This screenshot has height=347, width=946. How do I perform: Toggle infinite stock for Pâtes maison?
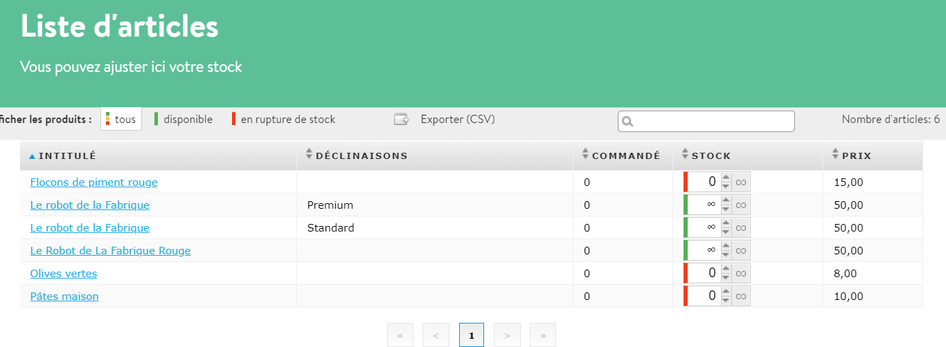point(741,297)
